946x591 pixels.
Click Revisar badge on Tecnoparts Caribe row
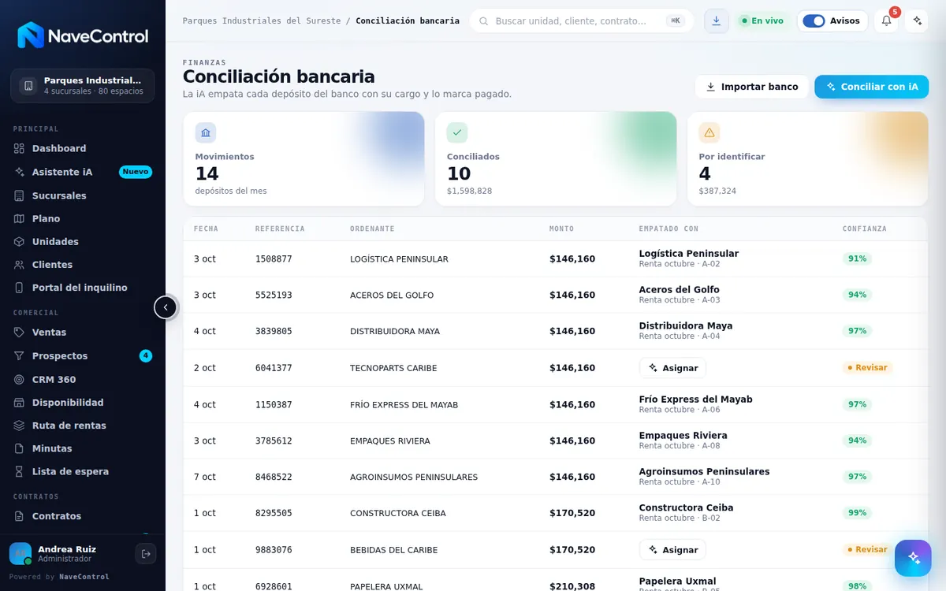click(x=867, y=368)
